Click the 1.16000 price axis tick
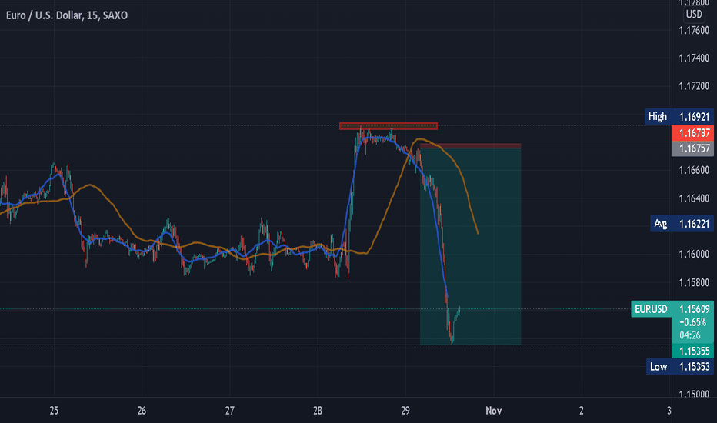The width and height of the screenshot is (717, 423). (694, 255)
